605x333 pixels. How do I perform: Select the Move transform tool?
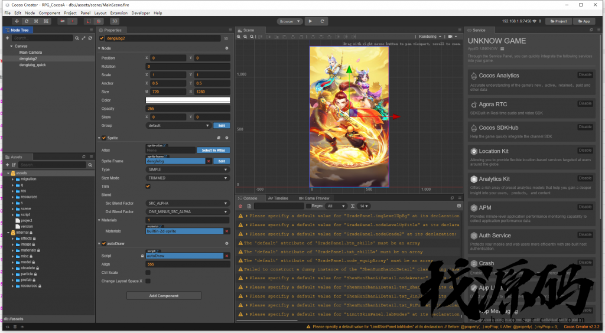click(x=17, y=21)
